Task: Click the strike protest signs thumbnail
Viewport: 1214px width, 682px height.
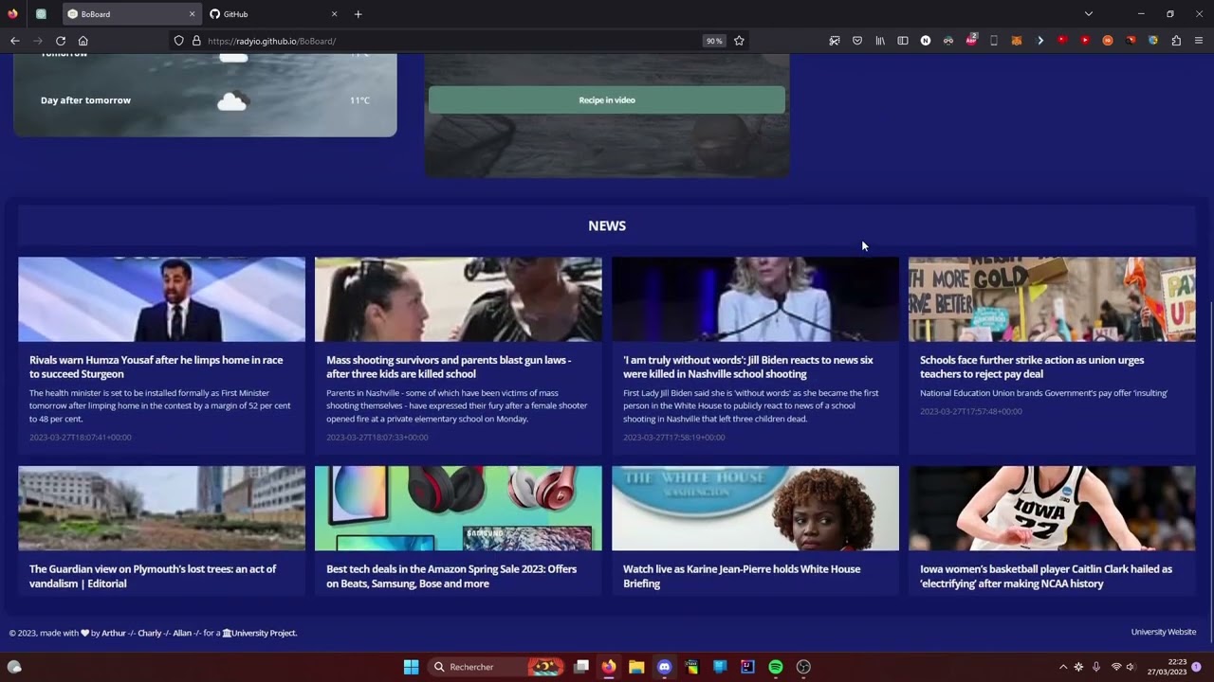Action: (1052, 299)
